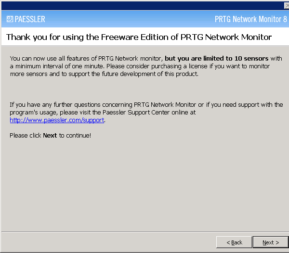Click the light blue header banner background
The width and height of the screenshot is (289, 253).
click(129, 19)
